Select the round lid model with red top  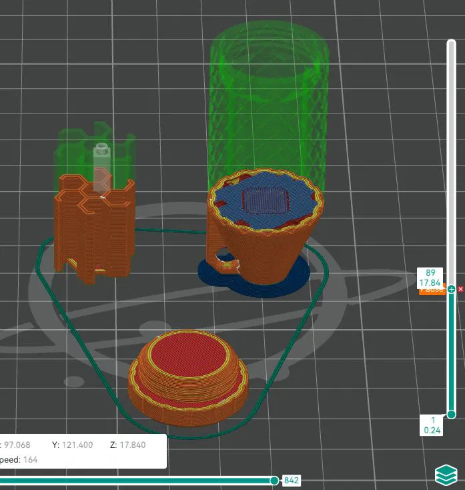coord(188,377)
